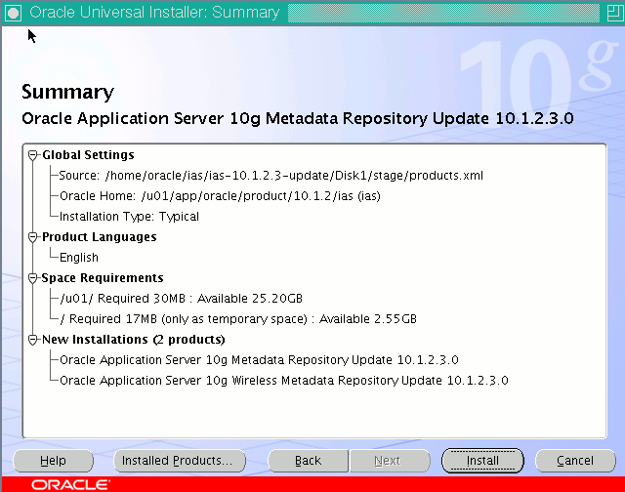Collapse the Space Requirements node
625x492 pixels.
tap(32, 278)
